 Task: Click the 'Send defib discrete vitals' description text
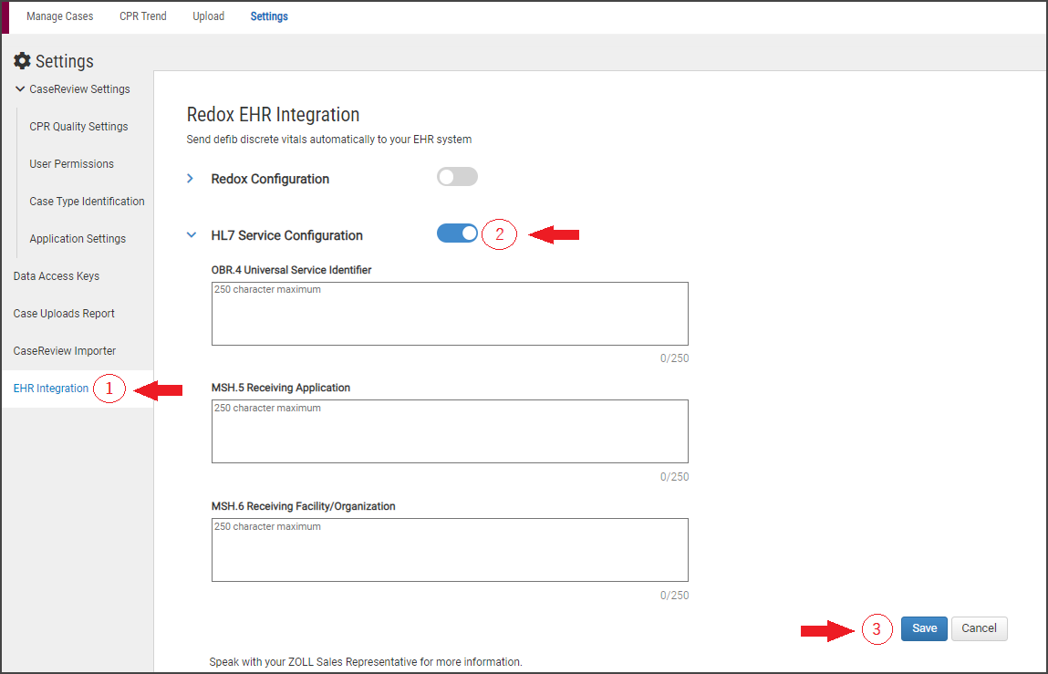329,140
